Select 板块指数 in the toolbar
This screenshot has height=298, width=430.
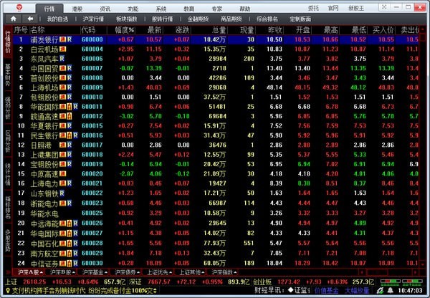coord(126,19)
